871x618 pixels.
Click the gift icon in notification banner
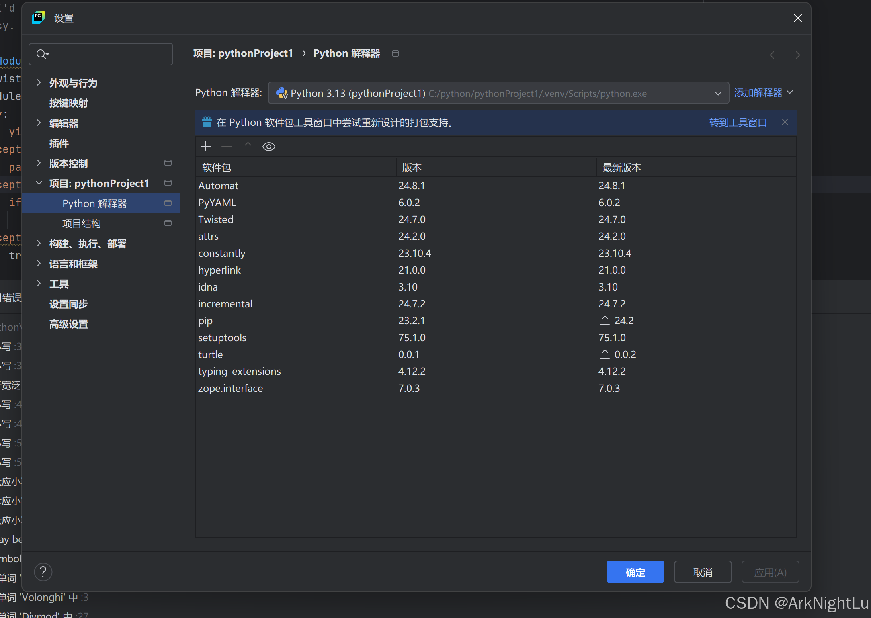(x=207, y=122)
